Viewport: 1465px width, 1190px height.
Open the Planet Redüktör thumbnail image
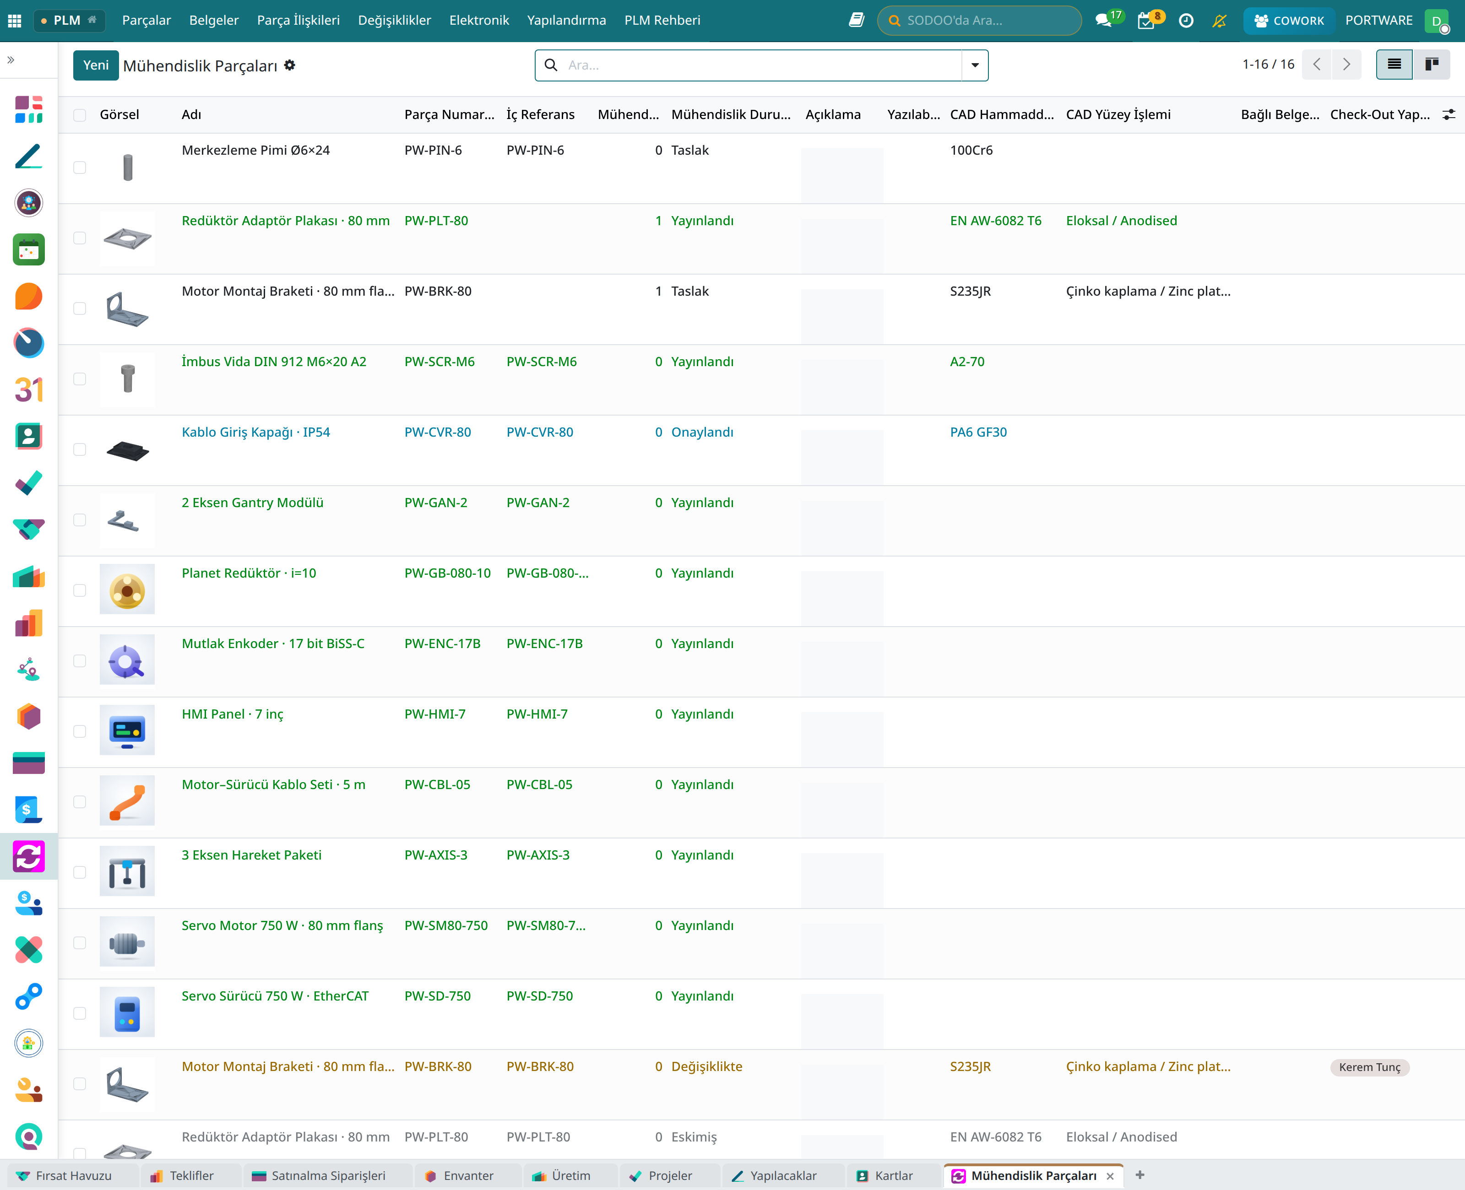127,590
